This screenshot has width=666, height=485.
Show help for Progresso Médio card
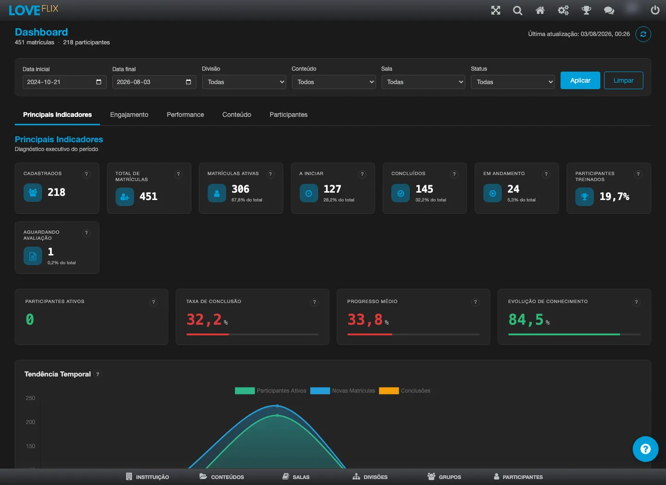point(475,303)
